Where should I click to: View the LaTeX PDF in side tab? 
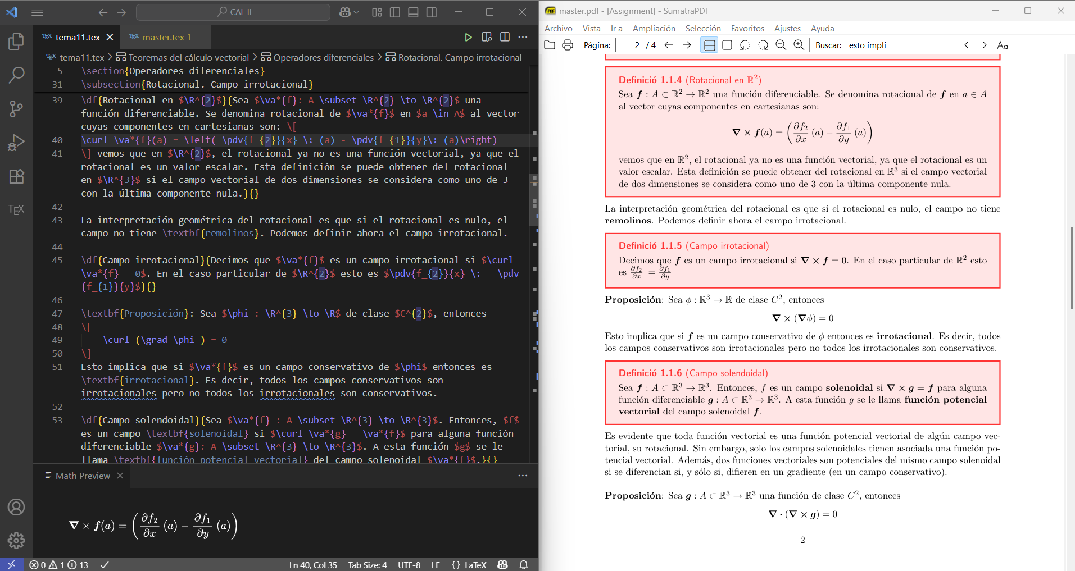click(487, 37)
